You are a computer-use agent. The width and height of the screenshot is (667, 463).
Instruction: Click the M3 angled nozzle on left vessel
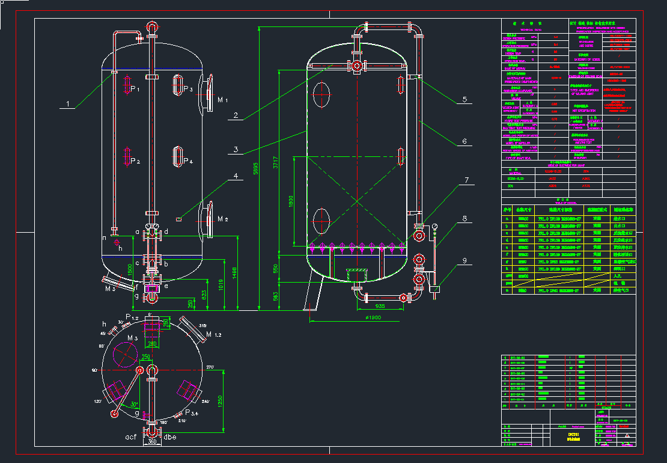pyautogui.click(x=119, y=282)
